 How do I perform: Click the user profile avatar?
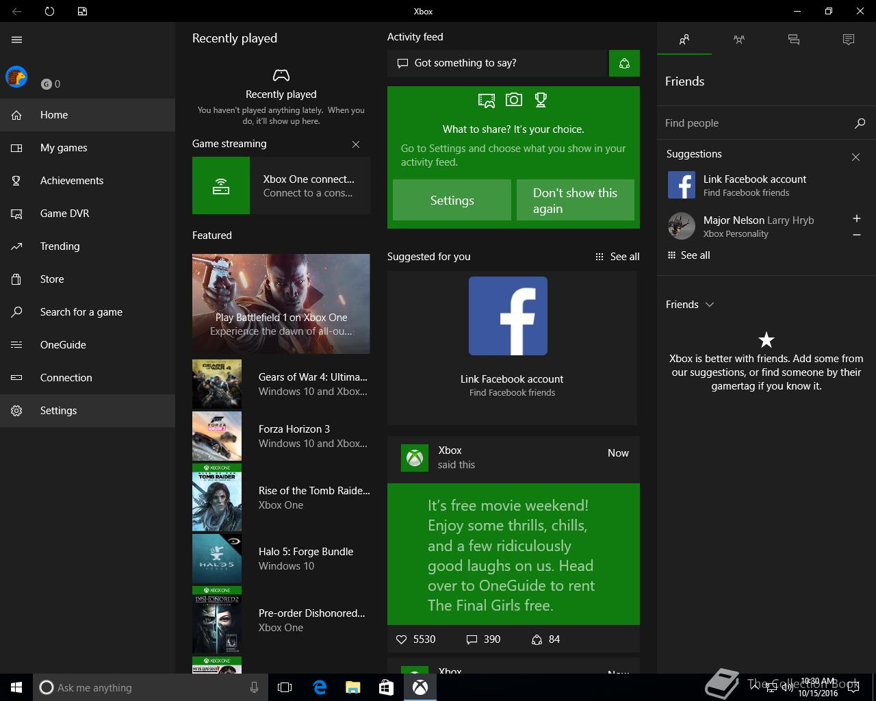16,77
